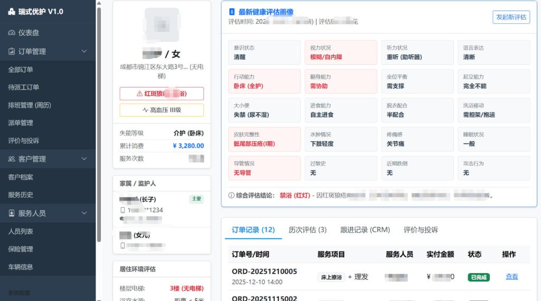Click the phone icon beside **1234
Image resolution: width=541 pixels, height=301 pixels.
point(123,210)
